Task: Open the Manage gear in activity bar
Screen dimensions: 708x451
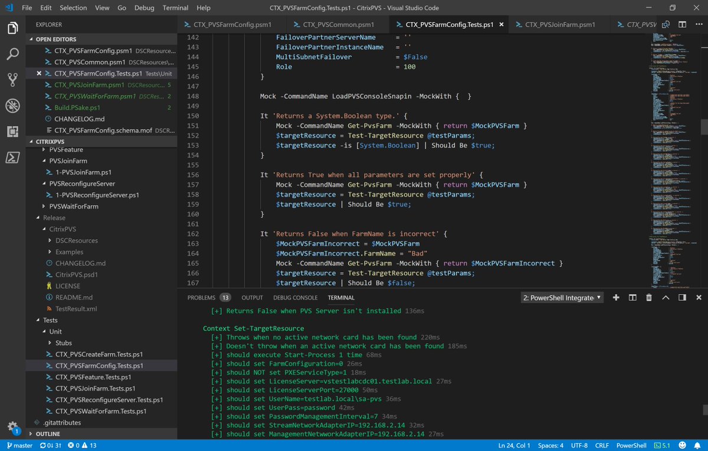Action: tap(12, 427)
